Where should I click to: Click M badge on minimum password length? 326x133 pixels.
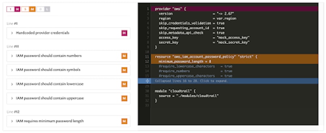point(124,121)
